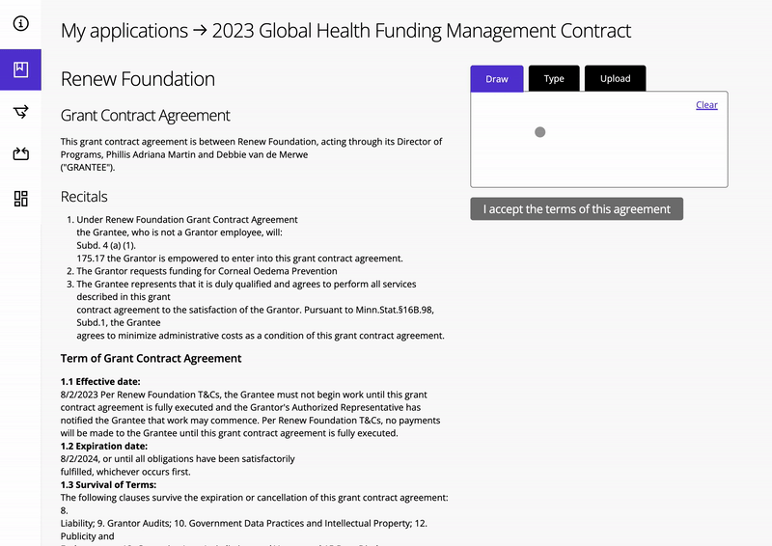Click the 'Recitals' heading
The height and width of the screenshot is (546, 772).
(x=84, y=197)
